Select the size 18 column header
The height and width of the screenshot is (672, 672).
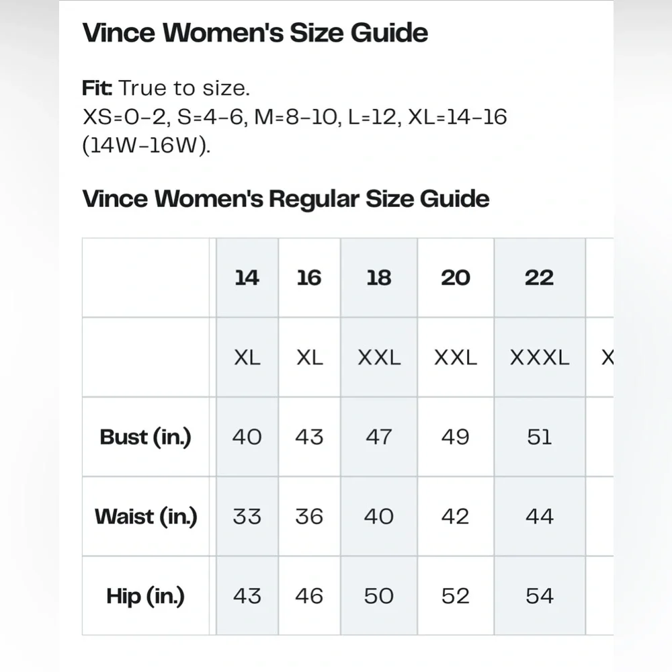point(379,278)
